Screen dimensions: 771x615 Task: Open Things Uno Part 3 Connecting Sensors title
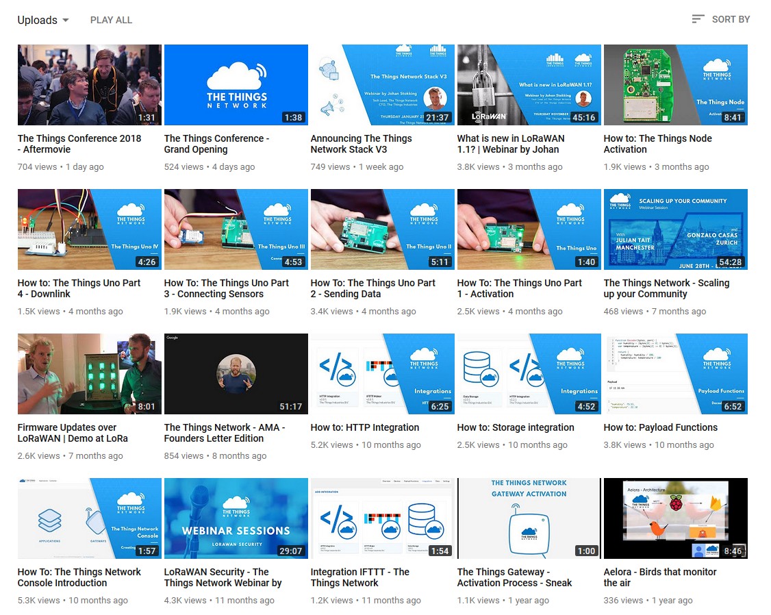[226, 288]
